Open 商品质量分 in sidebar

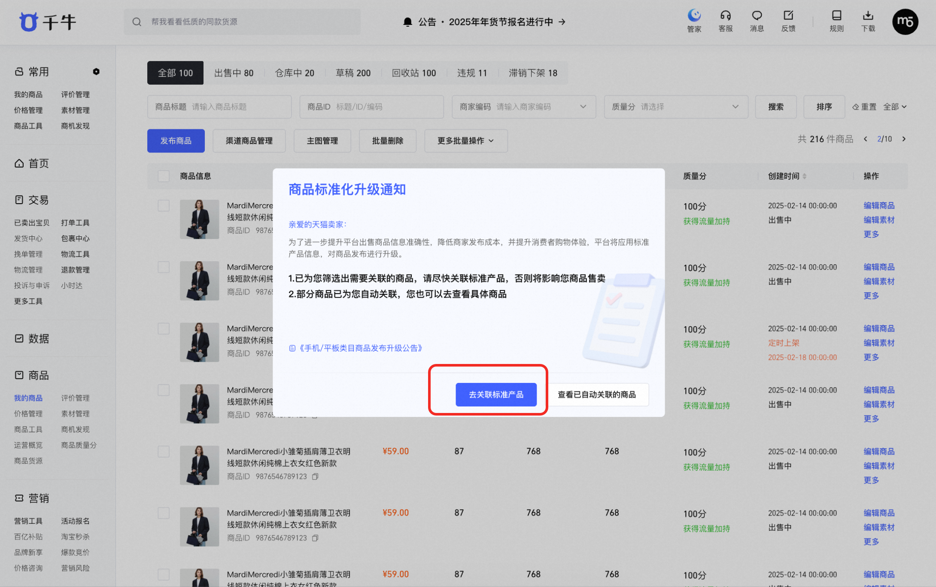[x=79, y=445]
